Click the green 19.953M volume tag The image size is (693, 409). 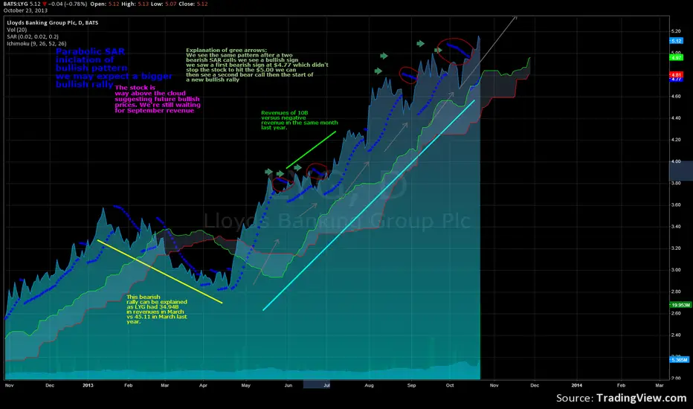click(680, 305)
